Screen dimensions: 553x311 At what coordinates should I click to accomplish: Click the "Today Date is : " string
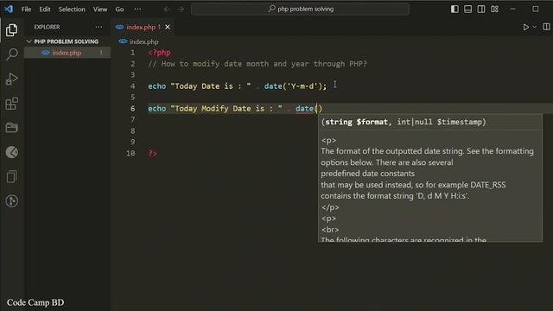click(211, 86)
